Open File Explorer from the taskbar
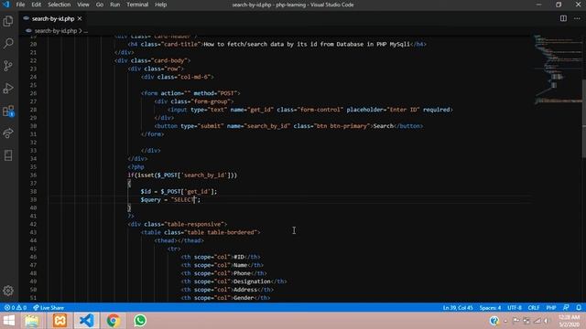Image resolution: width=586 pixels, height=329 pixels. (x=32, y=321)
